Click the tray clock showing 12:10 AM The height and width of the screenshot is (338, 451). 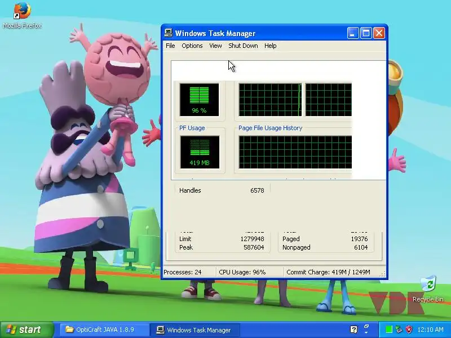click(x=430, y=330)
